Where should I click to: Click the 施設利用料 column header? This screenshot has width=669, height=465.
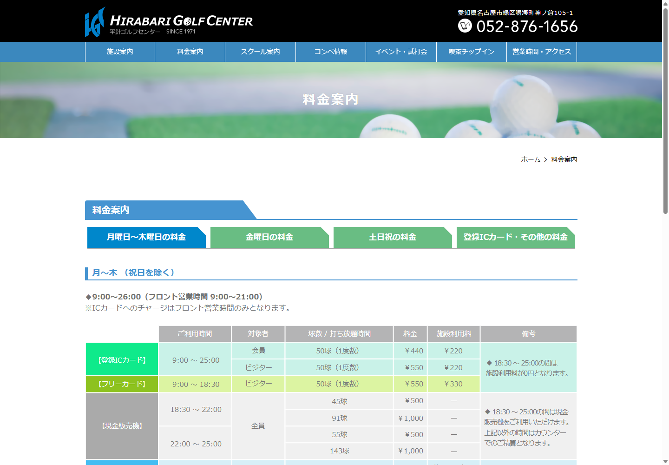(454, 334)
